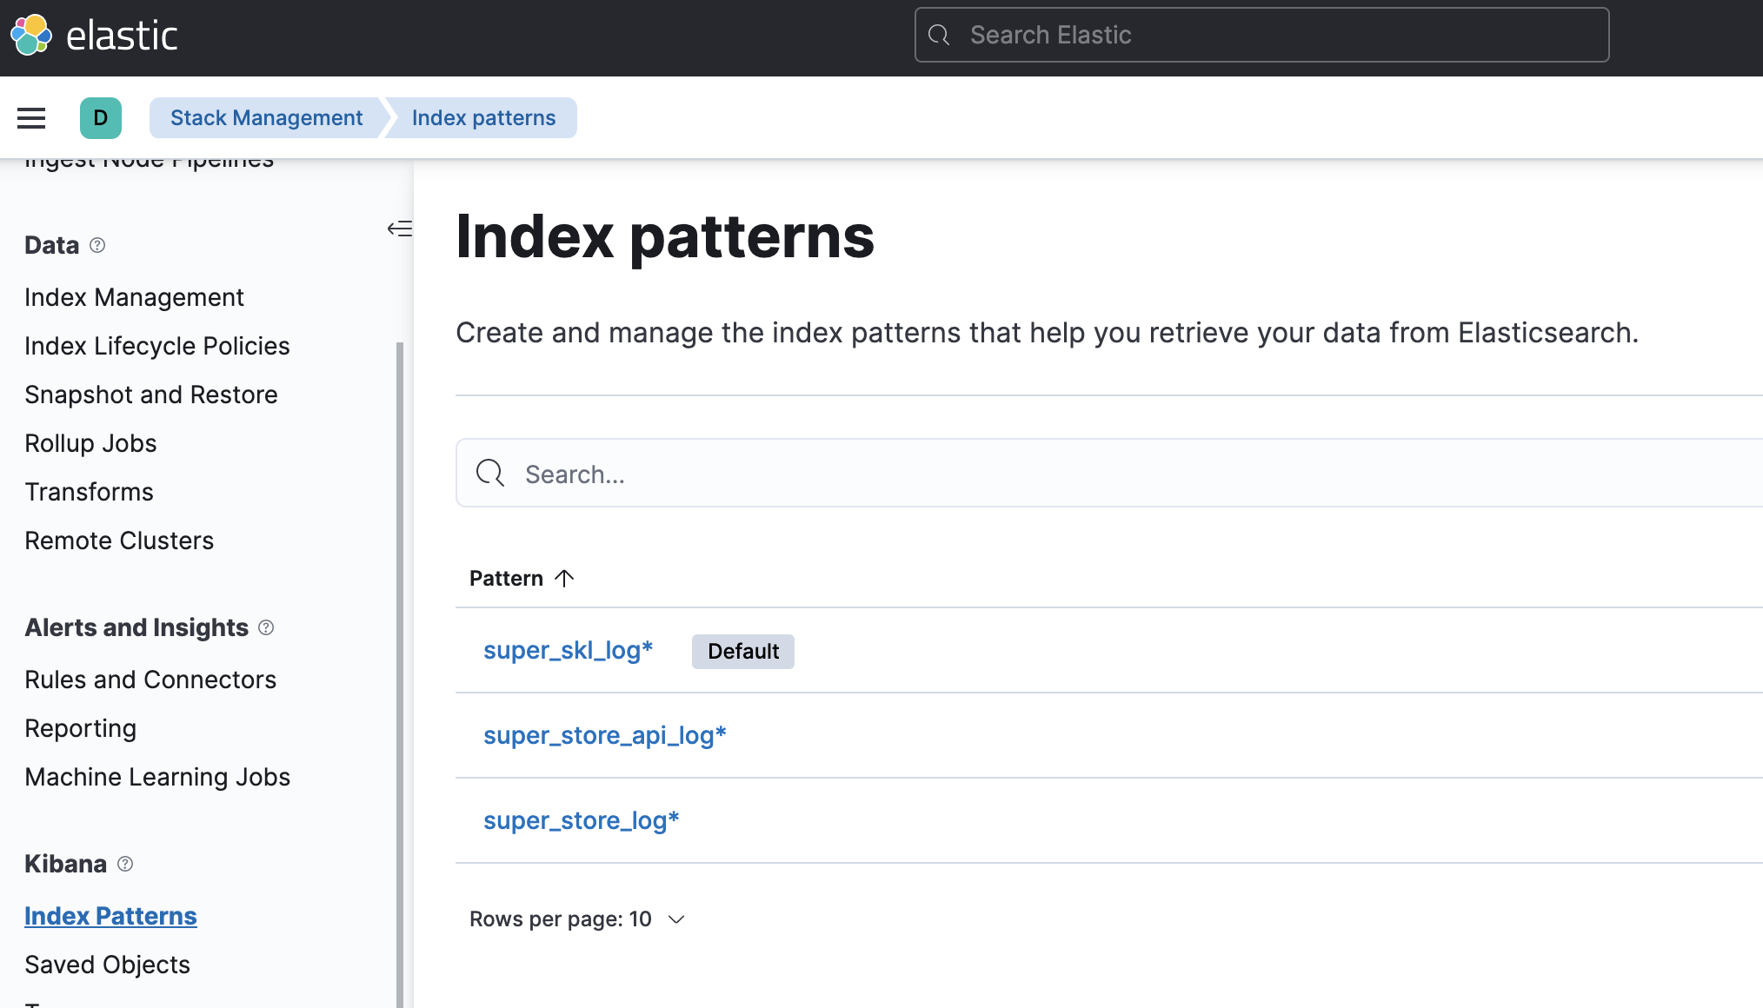Image resolution: width=1763 pixels, height=1008 pixels.
Task: Click magnifier icon in Search Elastic bar
Action: [x=939, y=35]
